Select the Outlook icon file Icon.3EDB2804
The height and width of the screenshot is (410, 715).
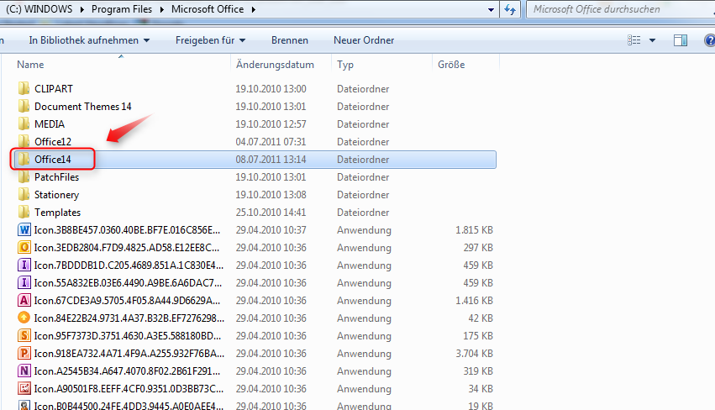(126, 247)
